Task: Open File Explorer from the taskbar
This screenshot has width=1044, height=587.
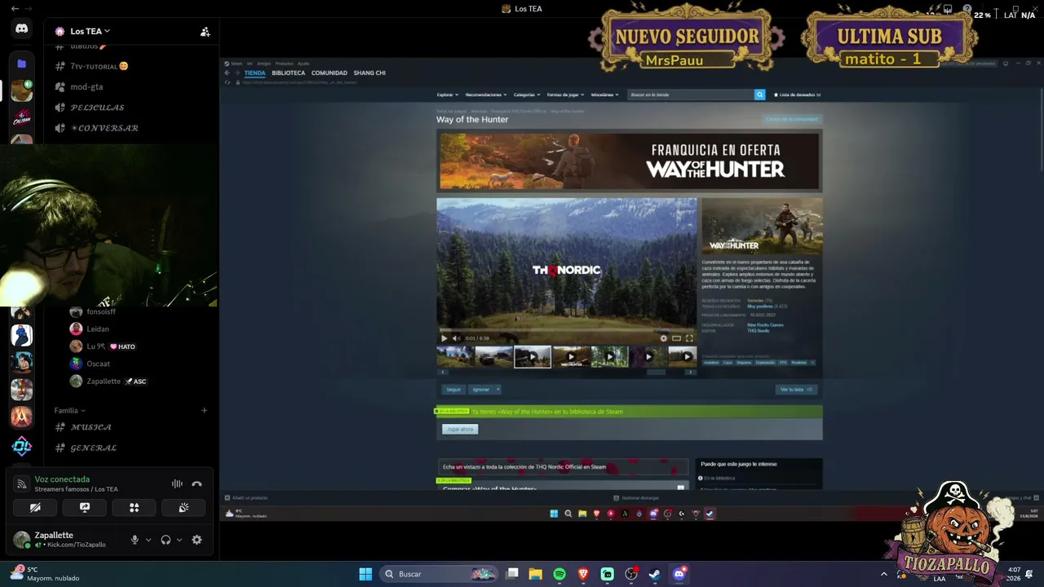Action: click(x=535, y=574)
